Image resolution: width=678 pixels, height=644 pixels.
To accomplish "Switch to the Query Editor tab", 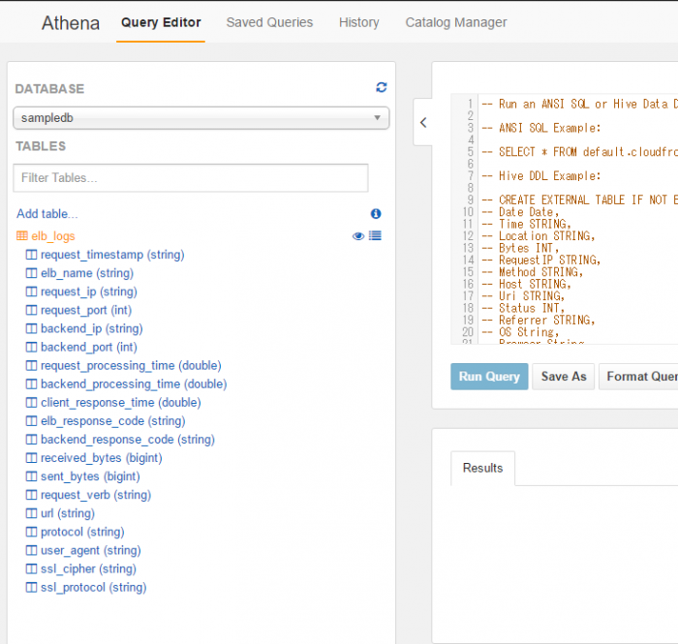I will click(161, 22).
